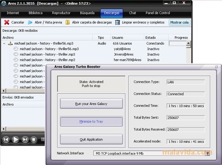The height and width of the screenshot is (165, 222).
Task: Click the Conectando status cell
Action: [x=155, y=43]
